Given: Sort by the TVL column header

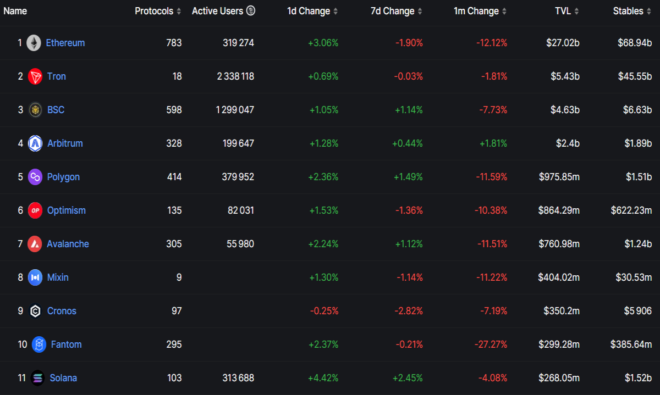Looking at the screenshot, I should point(567,11).
